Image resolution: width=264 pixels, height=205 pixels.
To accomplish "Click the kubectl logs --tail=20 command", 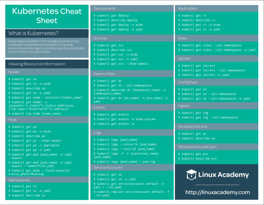I will (x=125, y=149).
